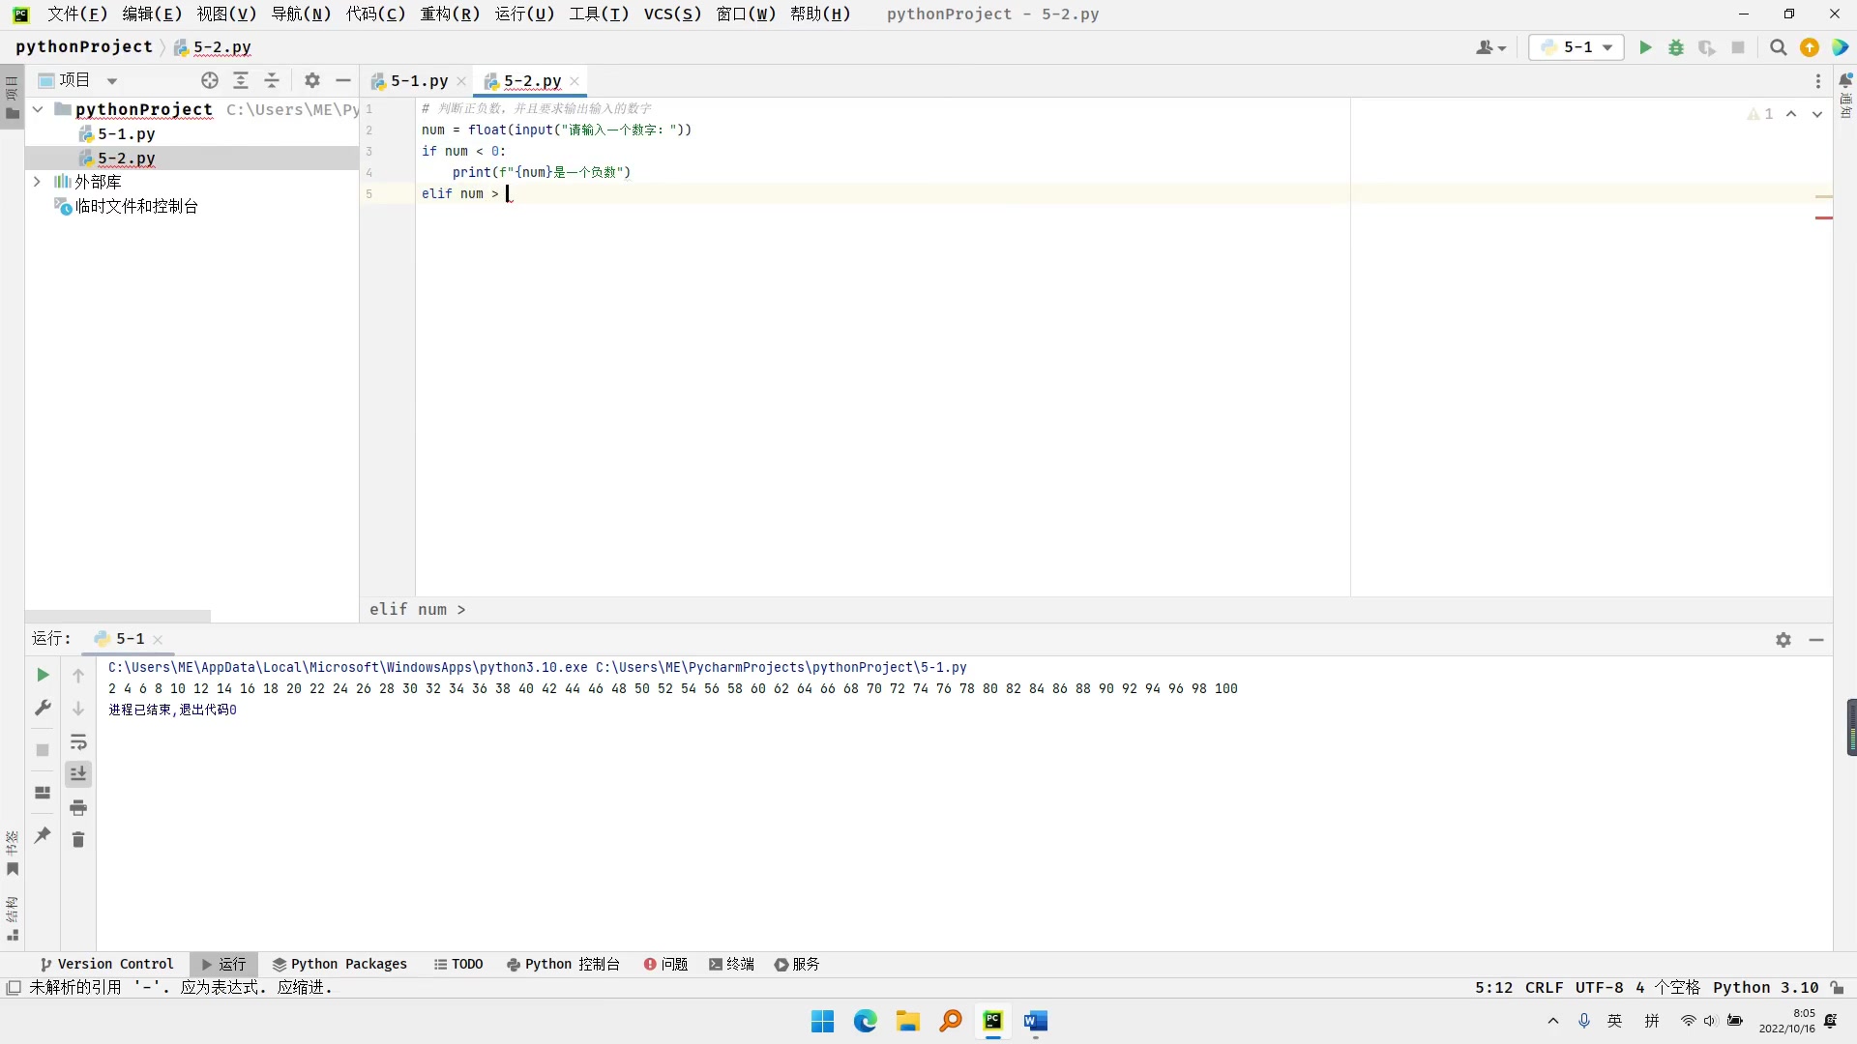Jump to the previous highlighted error
The width and height of the screenshot is (1857, 1044).
point(1791,114)
